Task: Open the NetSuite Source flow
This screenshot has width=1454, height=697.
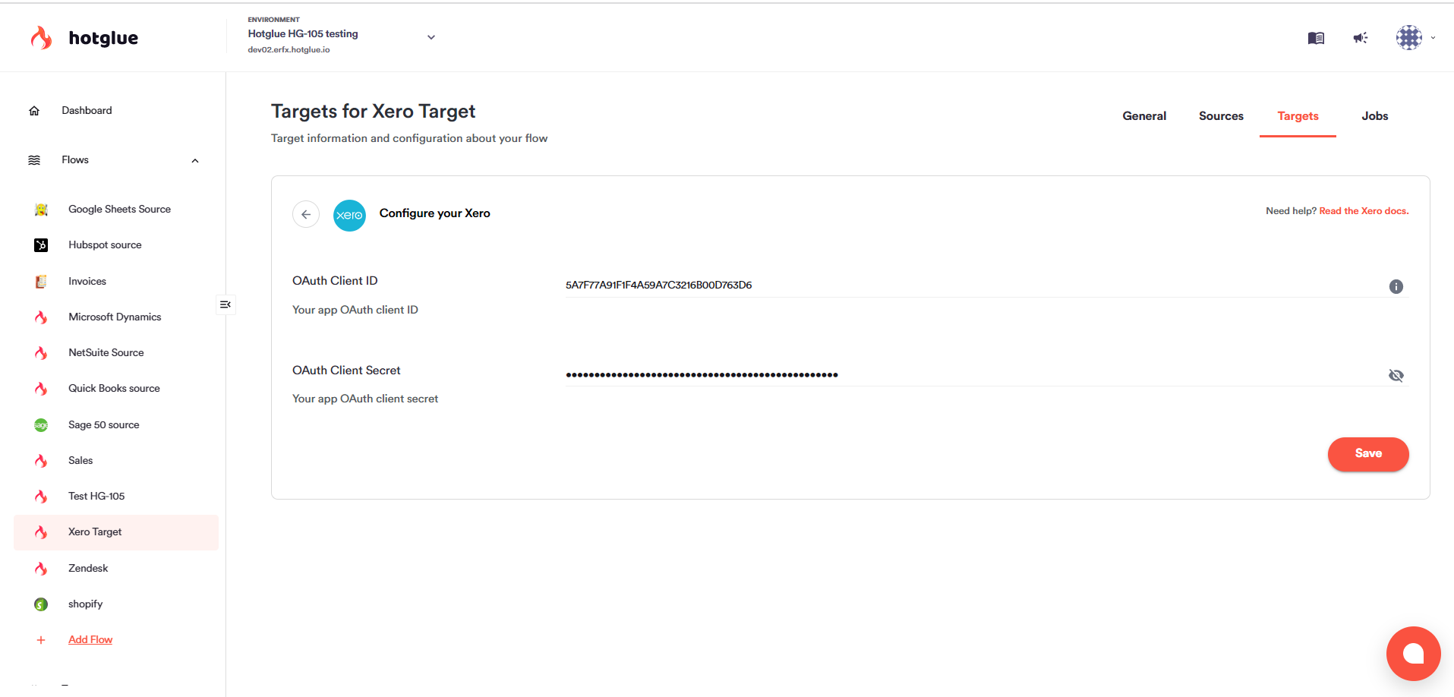Action: [106, 353]
